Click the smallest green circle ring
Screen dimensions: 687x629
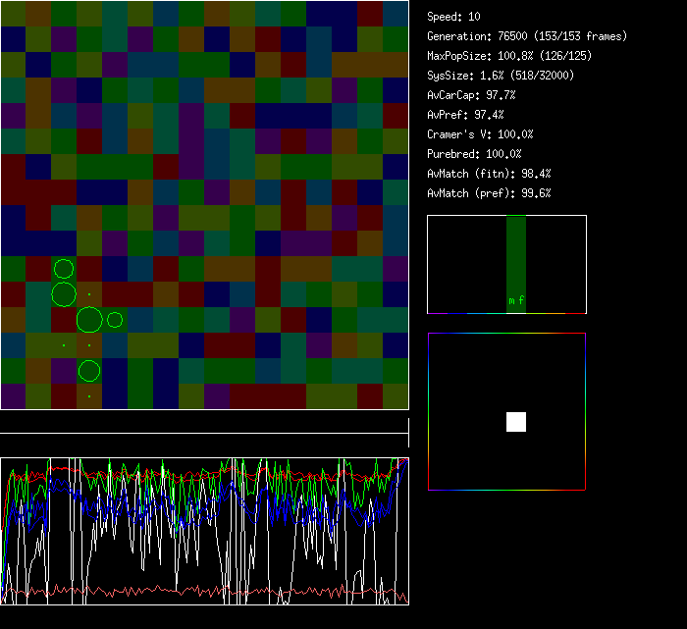[115, 320]
